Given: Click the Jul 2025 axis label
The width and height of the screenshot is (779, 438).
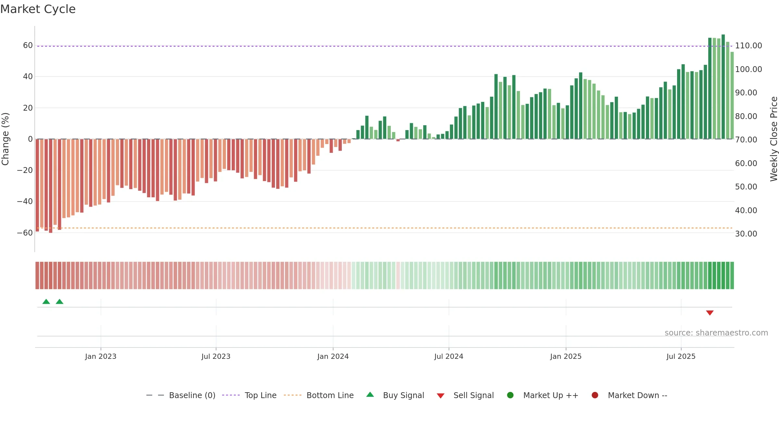Looking at the screenshot, I should (x=681, y=356).
